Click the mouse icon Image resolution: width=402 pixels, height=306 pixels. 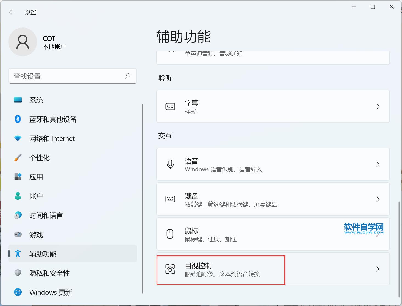[170, 234]
